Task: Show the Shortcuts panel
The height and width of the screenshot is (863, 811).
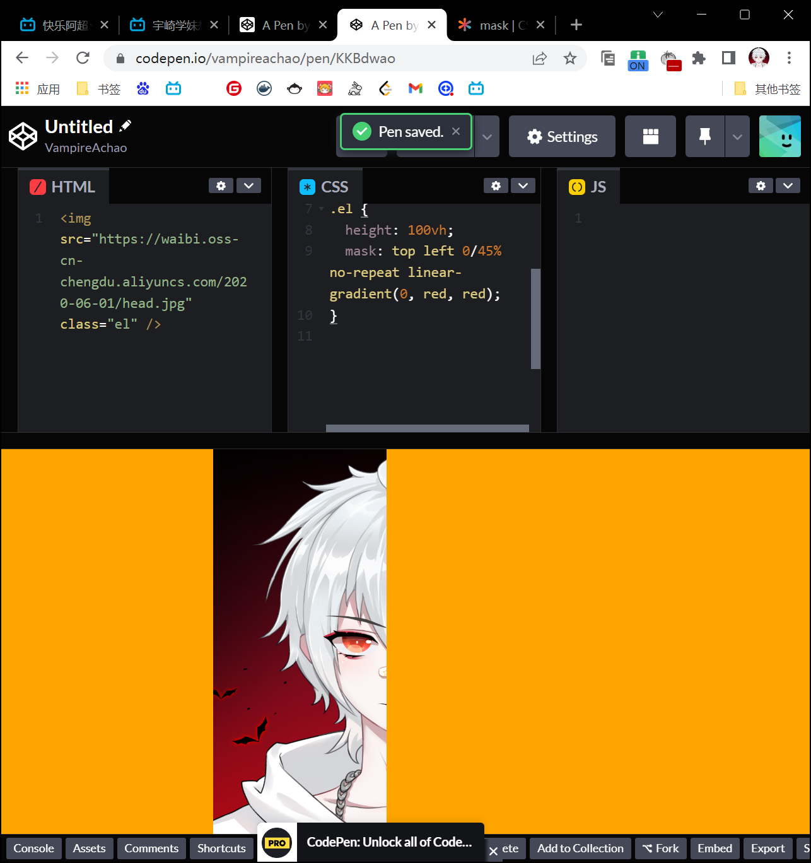Action: coord(221,848)
